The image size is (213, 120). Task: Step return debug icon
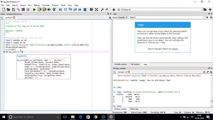tap(75, 10)
